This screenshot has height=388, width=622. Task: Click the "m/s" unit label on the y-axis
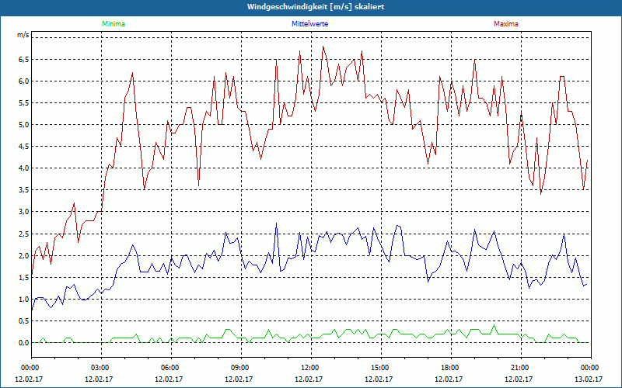coord(23,35)
